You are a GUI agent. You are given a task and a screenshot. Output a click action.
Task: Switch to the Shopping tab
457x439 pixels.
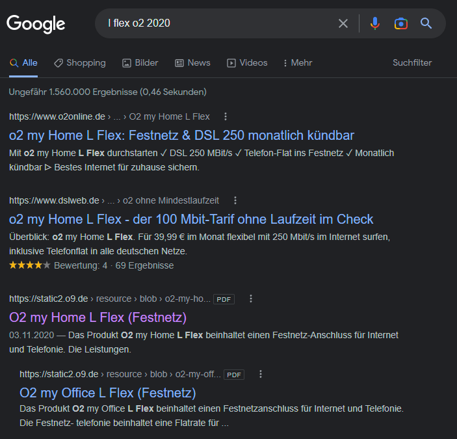pos(80,63)
